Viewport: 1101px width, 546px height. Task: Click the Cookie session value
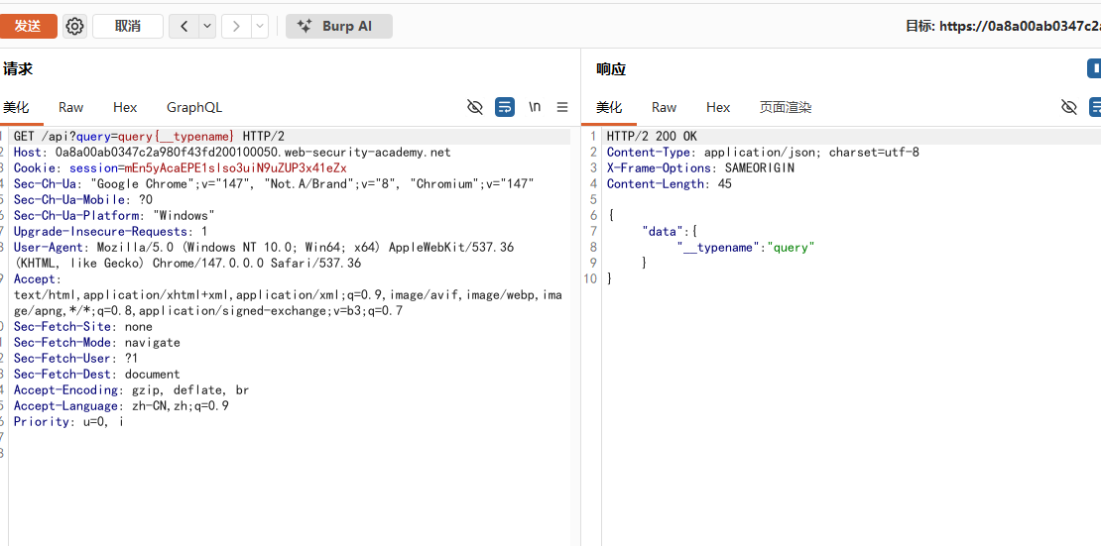[235, 168]
